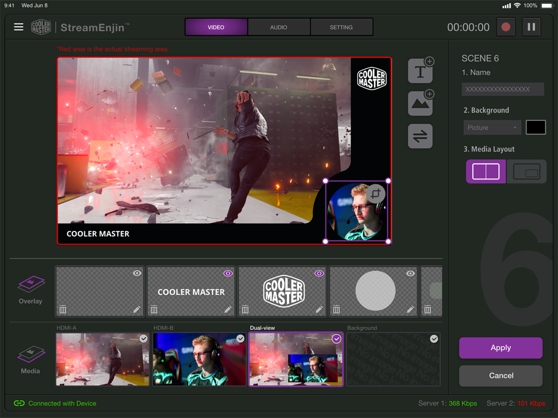The width and height of the screenshot is (558, 418).
Task: Click the crop icon on webcam overlay
Action: [376, 194]
